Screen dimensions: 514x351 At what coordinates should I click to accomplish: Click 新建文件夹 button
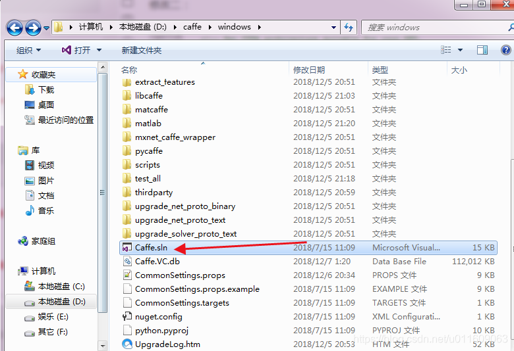pos(141,51)
